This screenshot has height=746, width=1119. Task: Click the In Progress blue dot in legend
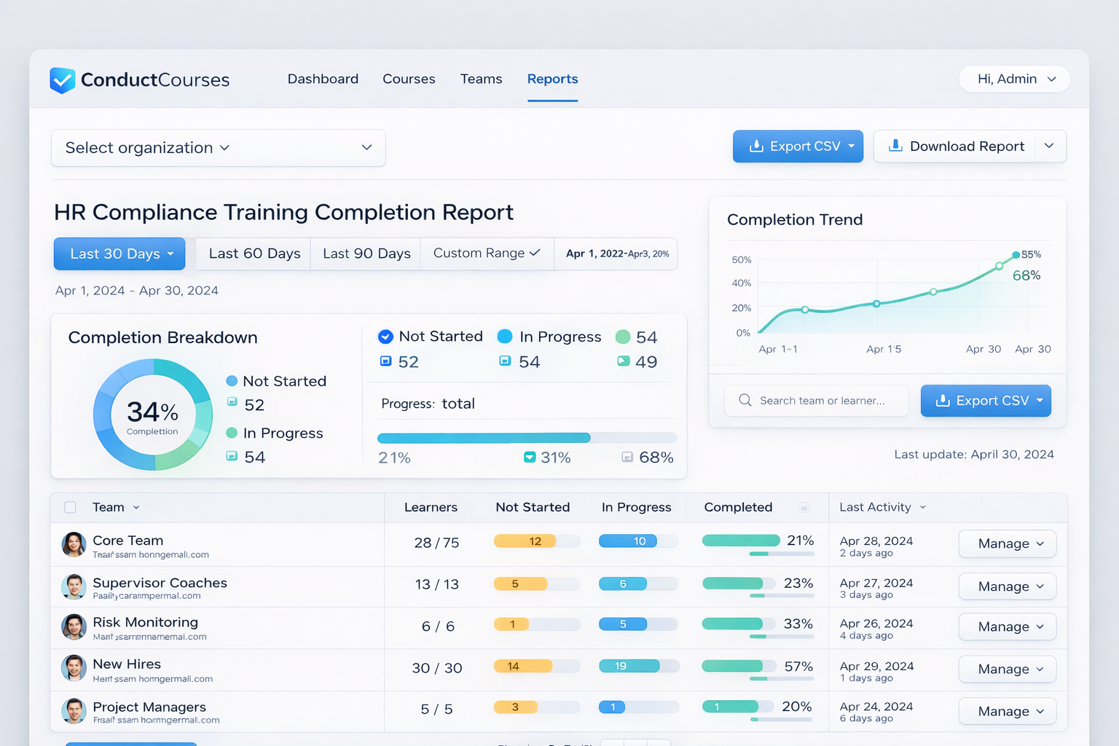(505, 336)
